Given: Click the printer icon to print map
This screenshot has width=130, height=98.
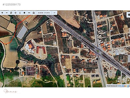Looking at the screenshot, I should tap(34, 13).
